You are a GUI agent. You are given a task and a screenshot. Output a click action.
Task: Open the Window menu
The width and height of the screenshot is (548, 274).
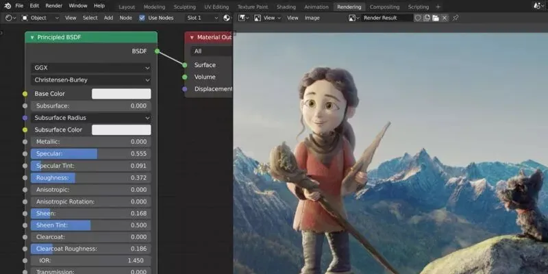[78, 6]
